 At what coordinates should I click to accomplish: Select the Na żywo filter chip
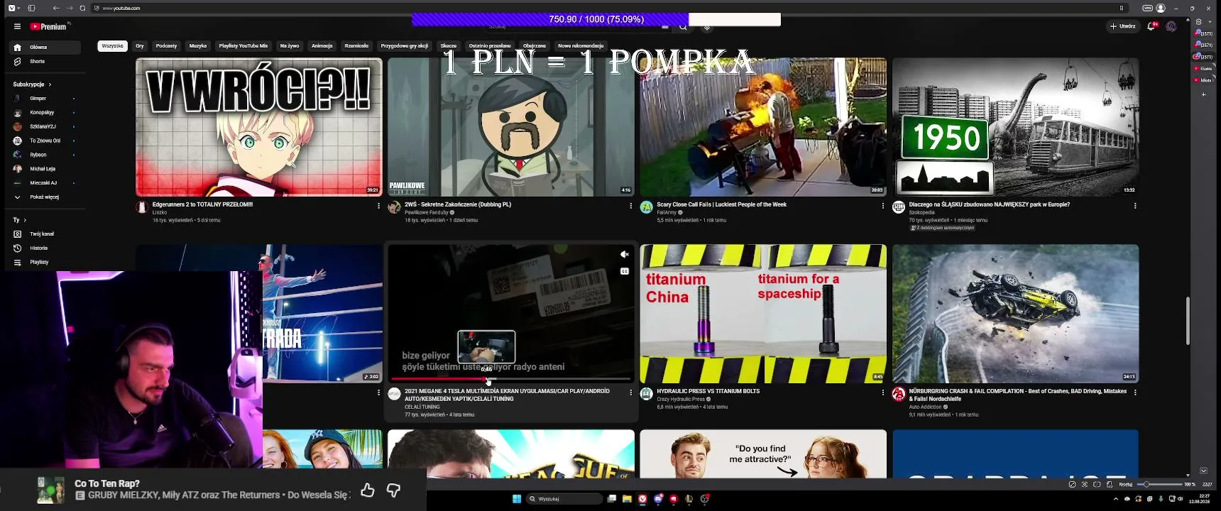pyautogui.click(x=290, y=45)
